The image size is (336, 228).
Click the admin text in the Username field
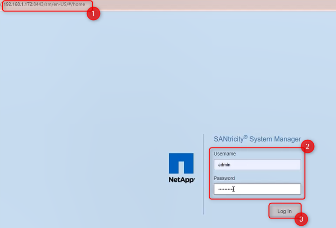coord(225,165)
